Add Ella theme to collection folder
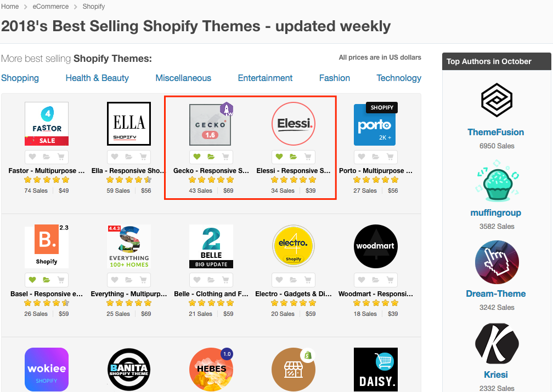553x392 pixels. [x=129, y=157]
